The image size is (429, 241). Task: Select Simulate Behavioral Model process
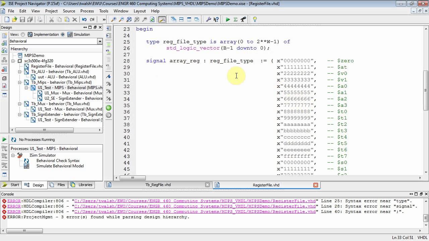pyautogui.click(x=60, y=166)
